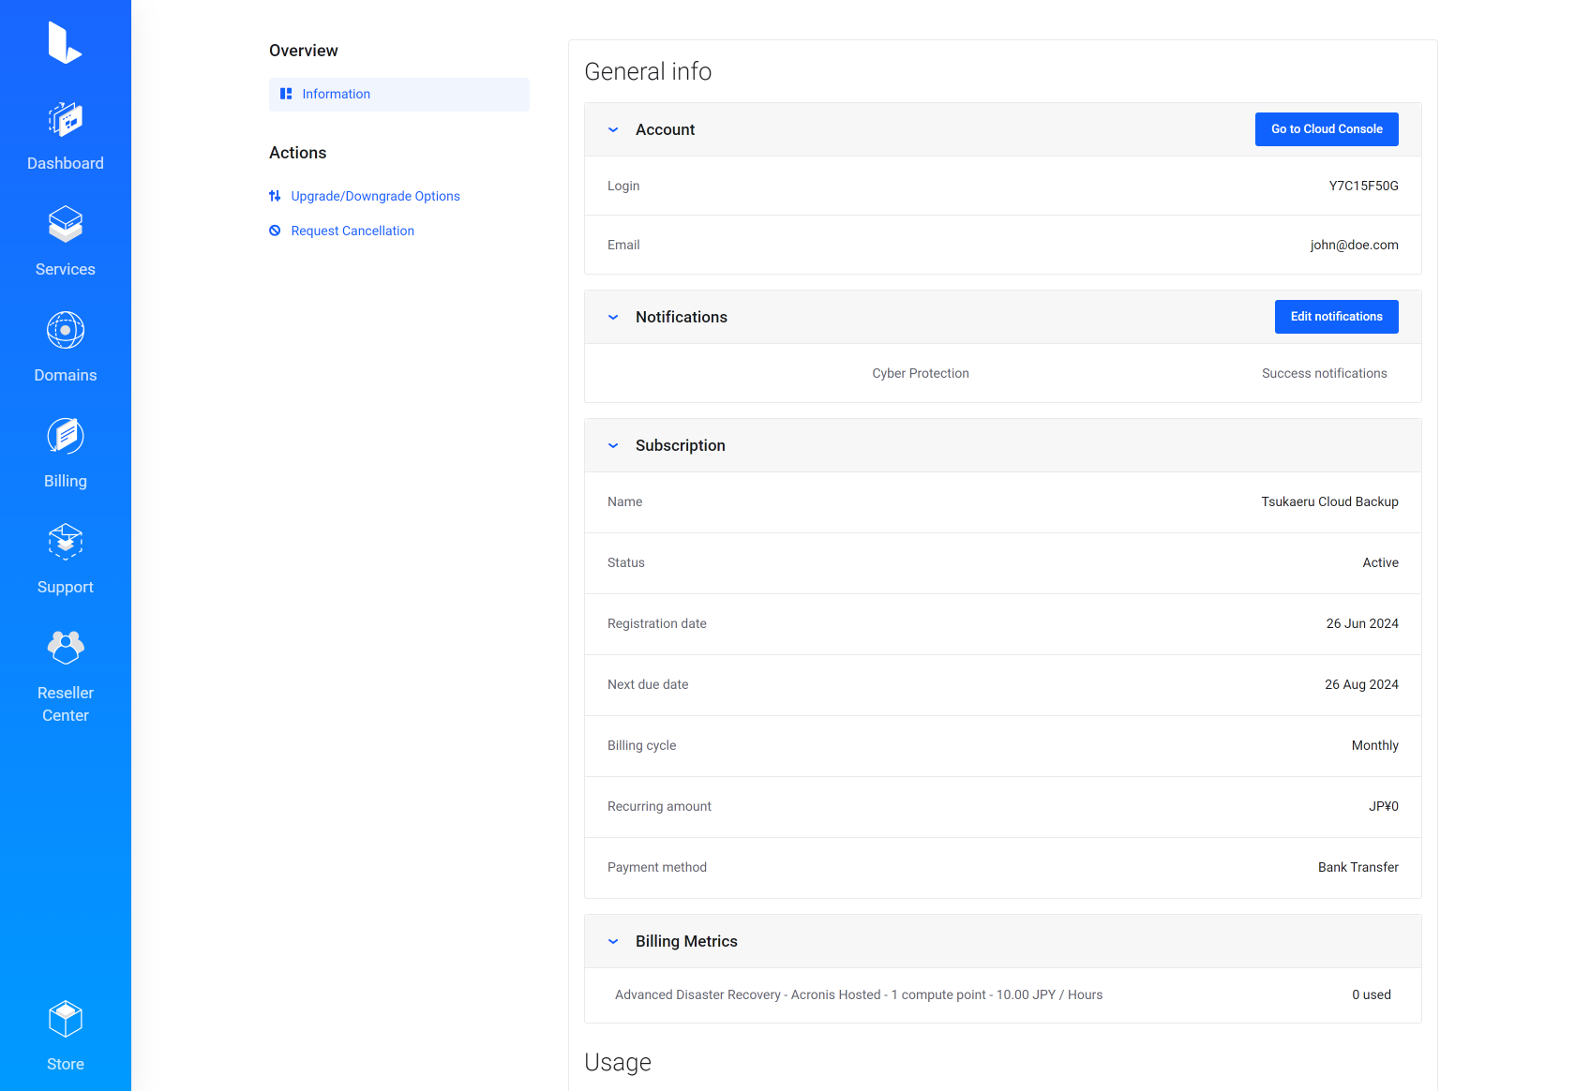Click the Active status value
This screenshot has height=1091, width=1575.
tap(1380, 562)
